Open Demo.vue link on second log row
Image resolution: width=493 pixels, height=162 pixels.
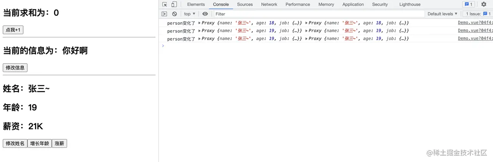[475, 31]
